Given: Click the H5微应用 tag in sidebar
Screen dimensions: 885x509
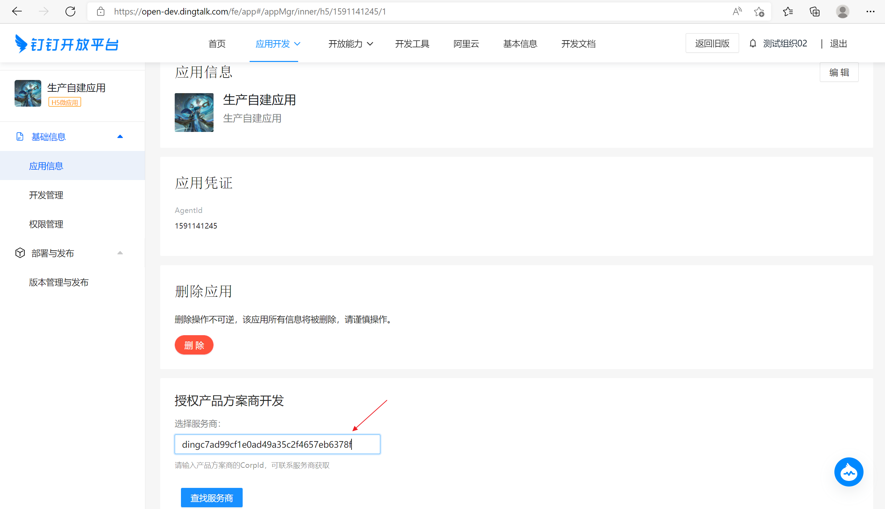Looking at the screenshot, I should pyautogui.click(x=65, y=102).
